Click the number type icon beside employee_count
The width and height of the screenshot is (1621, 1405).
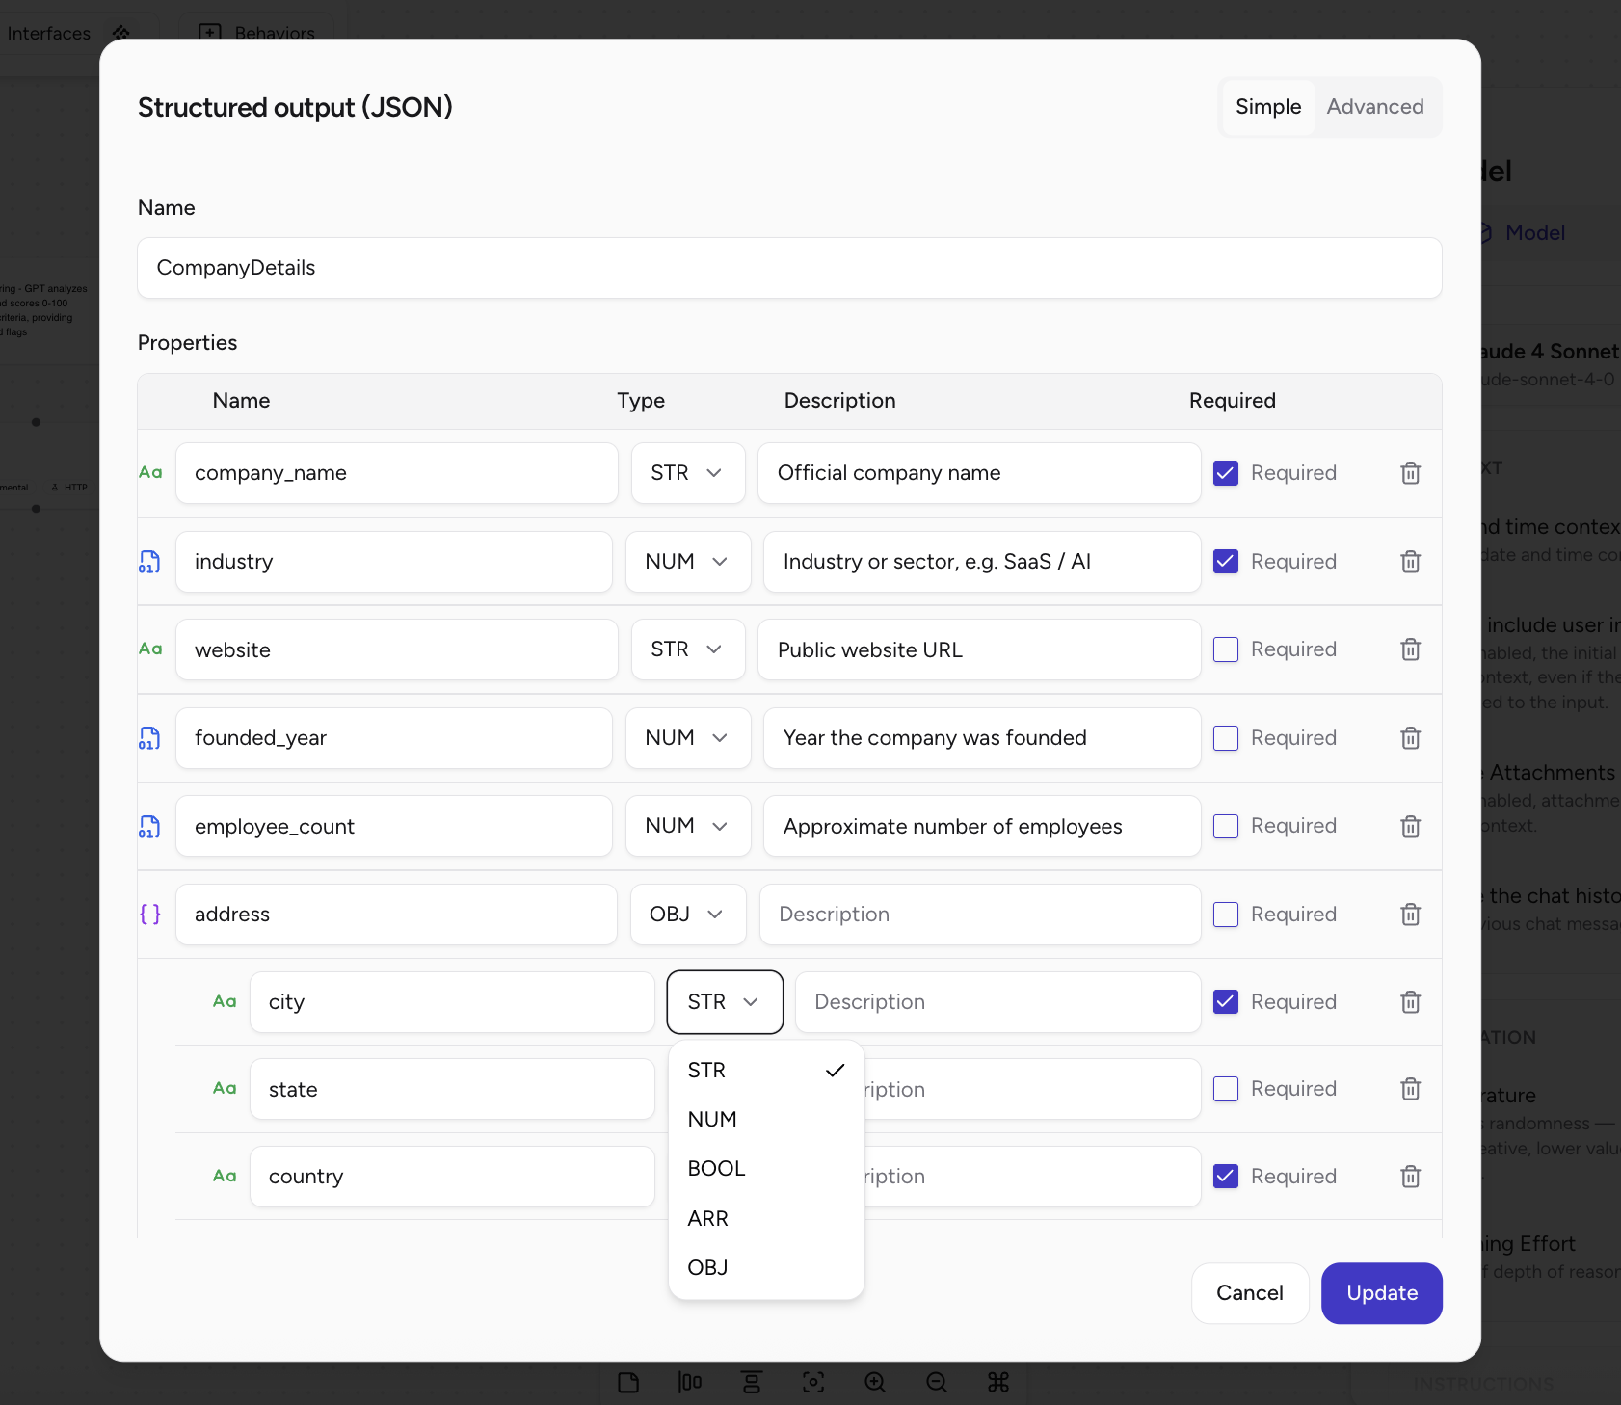coord(149,826)
